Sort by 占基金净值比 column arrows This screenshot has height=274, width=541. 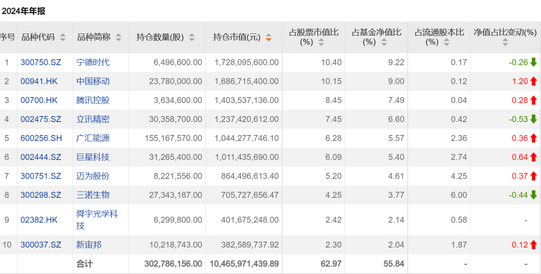[x=384, y=42]
